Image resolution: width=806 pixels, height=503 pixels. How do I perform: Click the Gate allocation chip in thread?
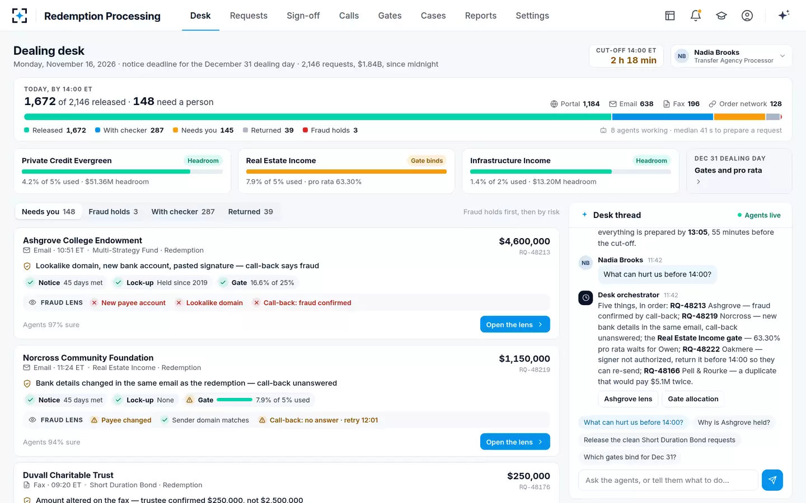coord(693,399)
